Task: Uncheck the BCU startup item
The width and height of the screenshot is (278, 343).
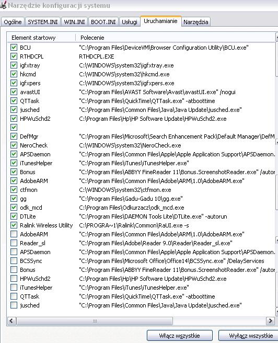Action: pyautogui.click(x=14, y=48)
